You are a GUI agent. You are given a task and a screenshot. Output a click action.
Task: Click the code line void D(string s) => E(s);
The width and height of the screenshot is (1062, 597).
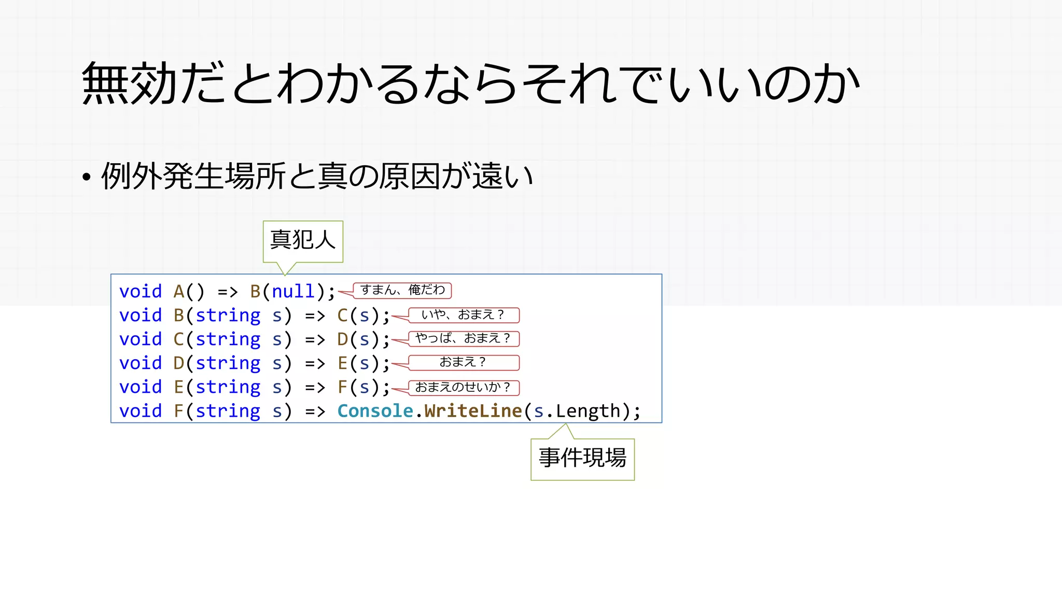(255, 363)
